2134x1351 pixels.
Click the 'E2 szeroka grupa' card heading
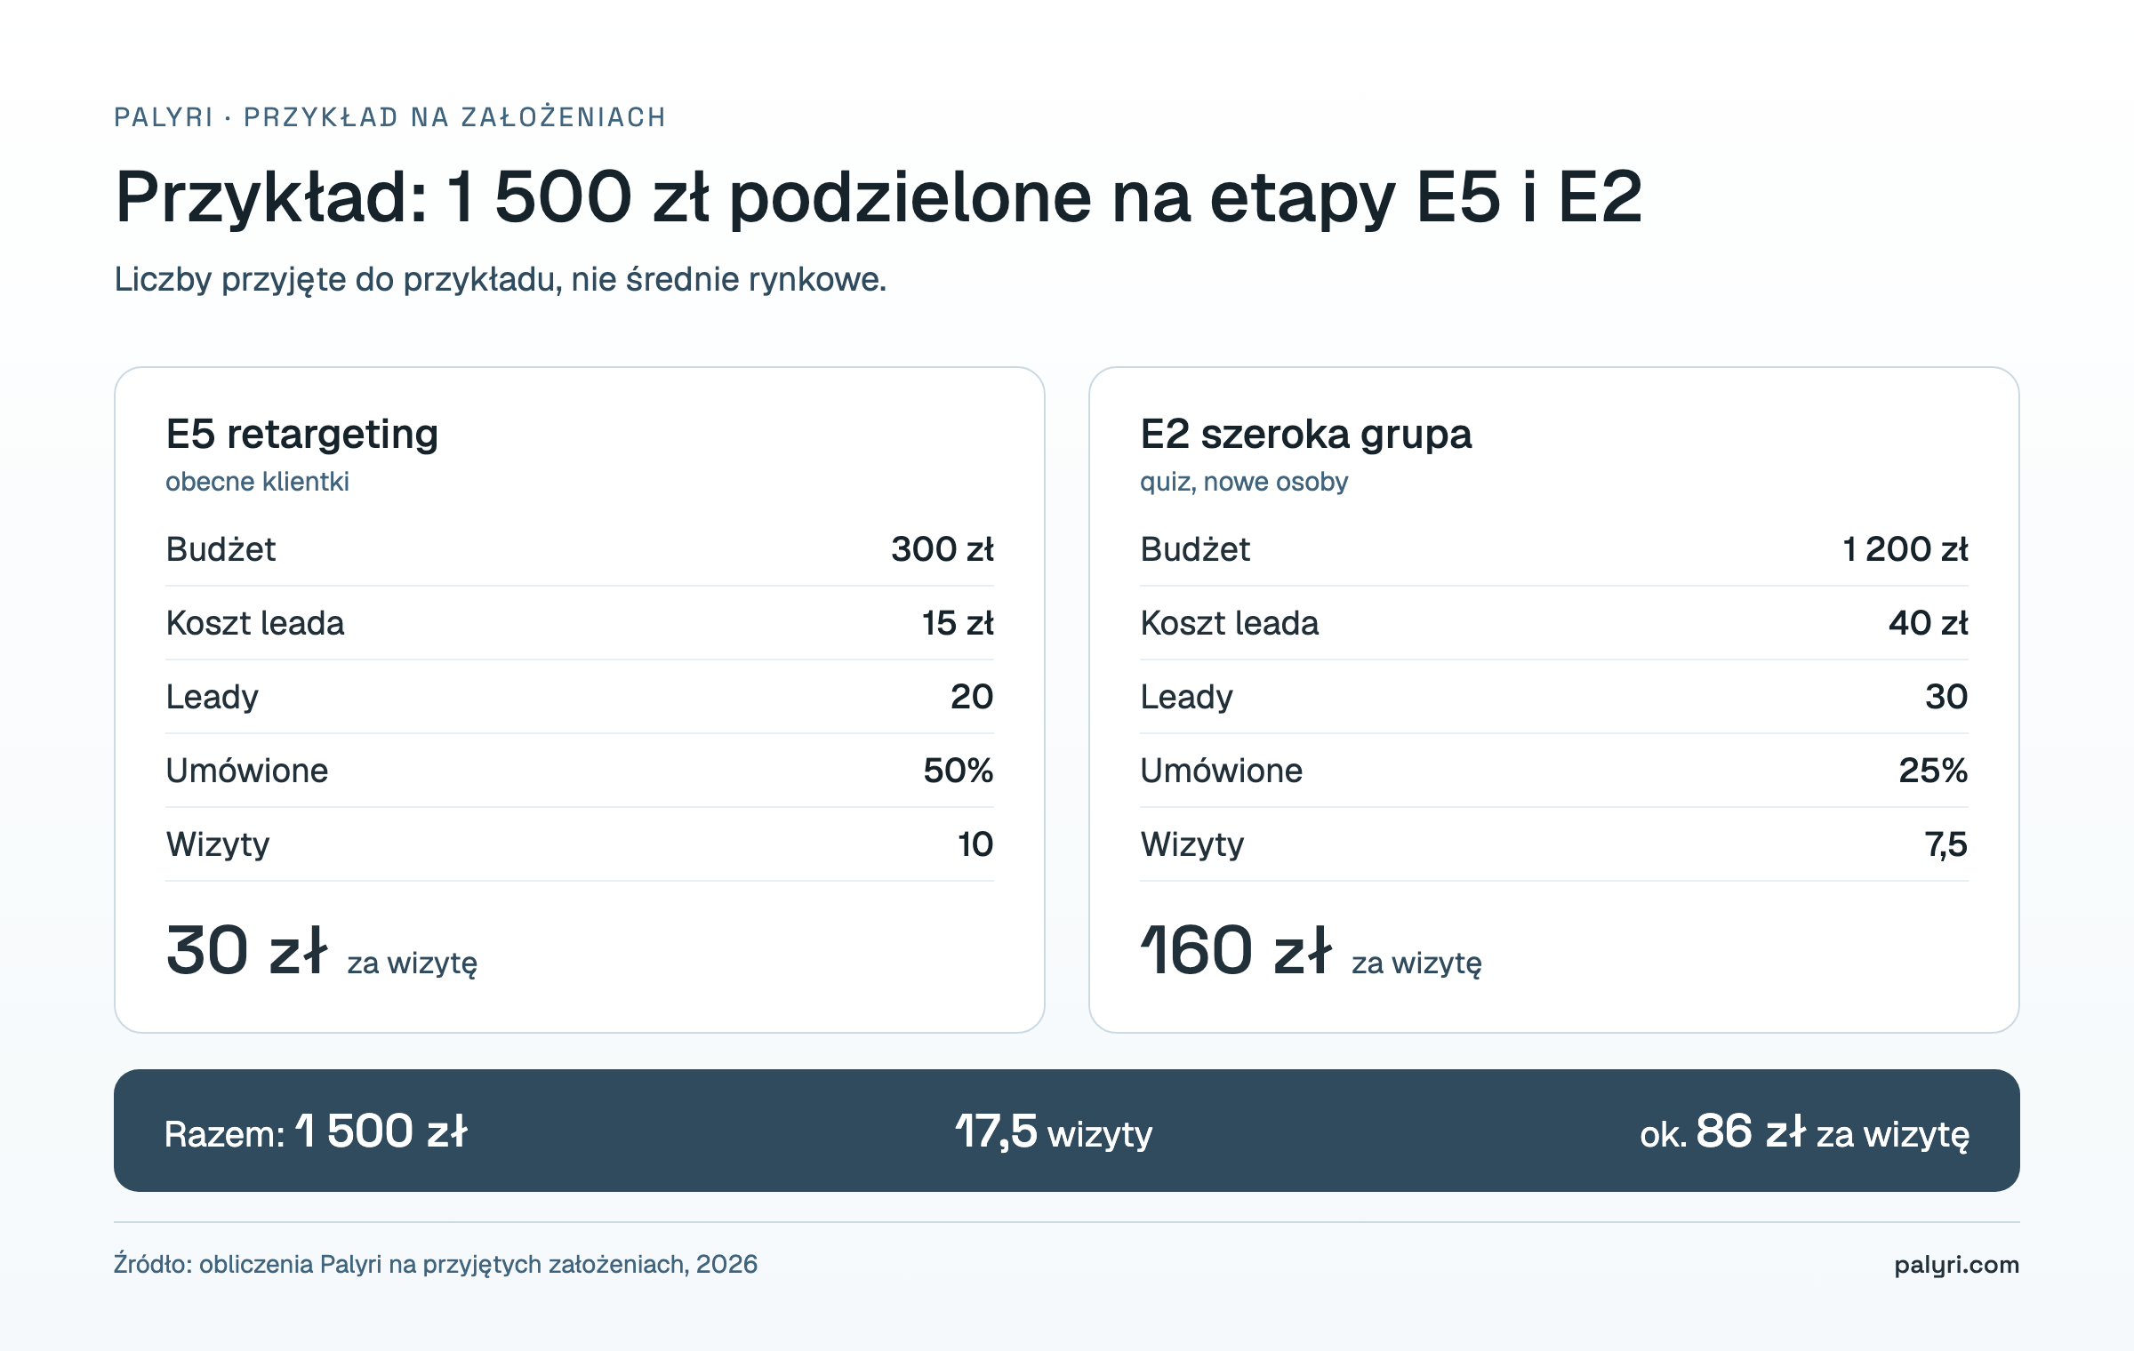pyautogui.click(x=1306, y=435)
